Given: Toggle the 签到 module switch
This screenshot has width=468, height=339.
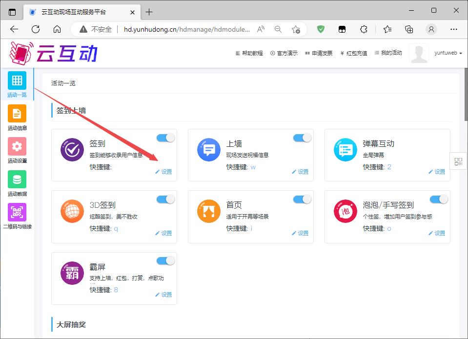Looking at the screenshot, I should pos(165,138).
